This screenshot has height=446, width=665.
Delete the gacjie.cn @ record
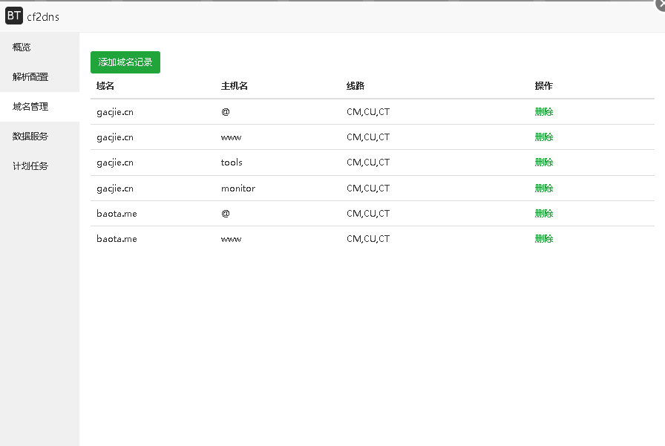(544, 112)
